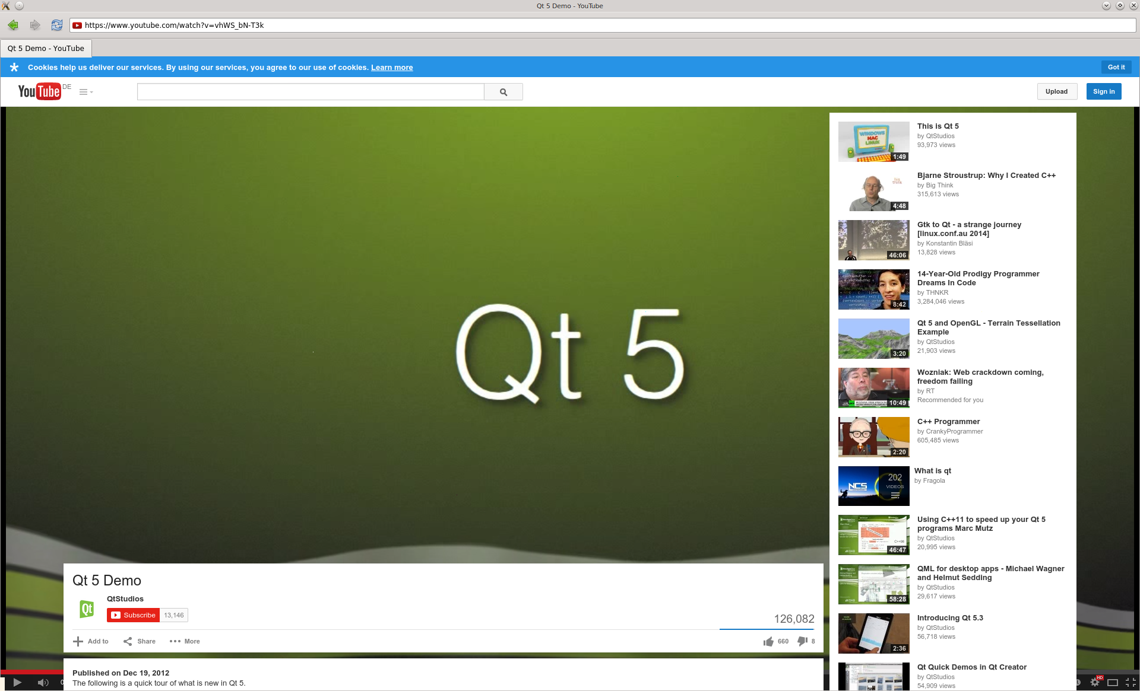Image resolution: width=1140 pixels, height=691 pixels.
Task: Click the 'by THNKR' channel name
Action: coord(933,292)
